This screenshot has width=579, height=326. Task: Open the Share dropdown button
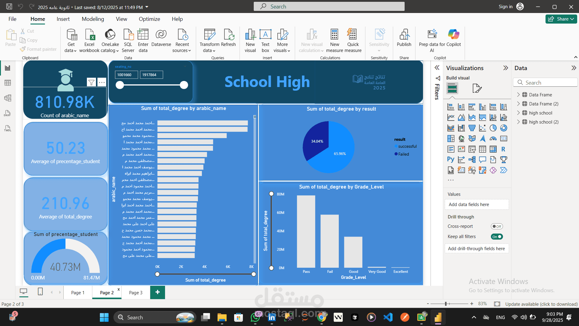[x=561, y=19]
